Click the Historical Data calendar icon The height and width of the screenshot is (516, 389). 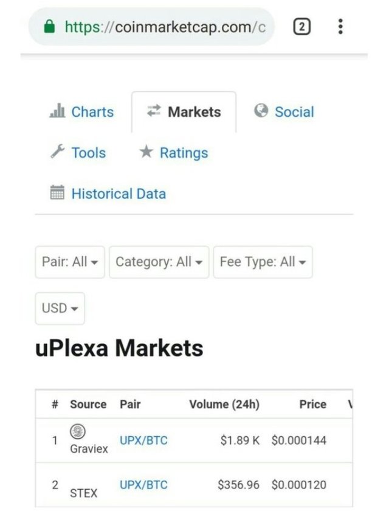(58, 193)
